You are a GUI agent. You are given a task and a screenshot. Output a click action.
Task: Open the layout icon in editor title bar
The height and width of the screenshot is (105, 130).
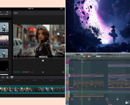(x=61, y=9)
